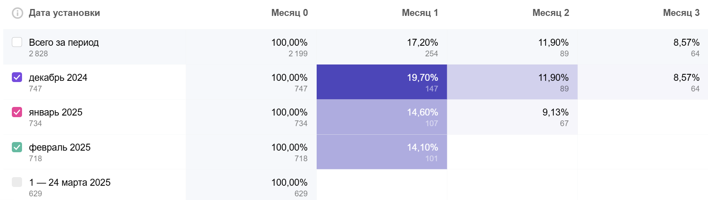708x200 pixels.
Task: Uncheck the январь 2025 checkbox
Action: pyautogui.click(x=17, y=112)
